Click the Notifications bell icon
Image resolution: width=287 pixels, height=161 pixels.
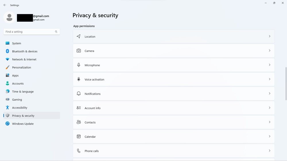click(79, 94)
